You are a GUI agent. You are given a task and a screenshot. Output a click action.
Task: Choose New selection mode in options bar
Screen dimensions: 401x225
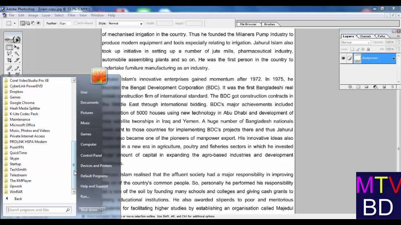pos(23,23)
